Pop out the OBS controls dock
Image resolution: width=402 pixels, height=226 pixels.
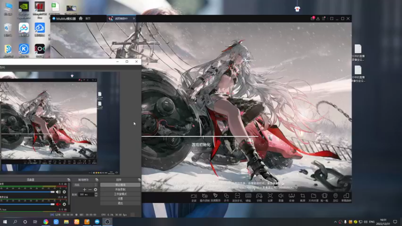point(139,180)
